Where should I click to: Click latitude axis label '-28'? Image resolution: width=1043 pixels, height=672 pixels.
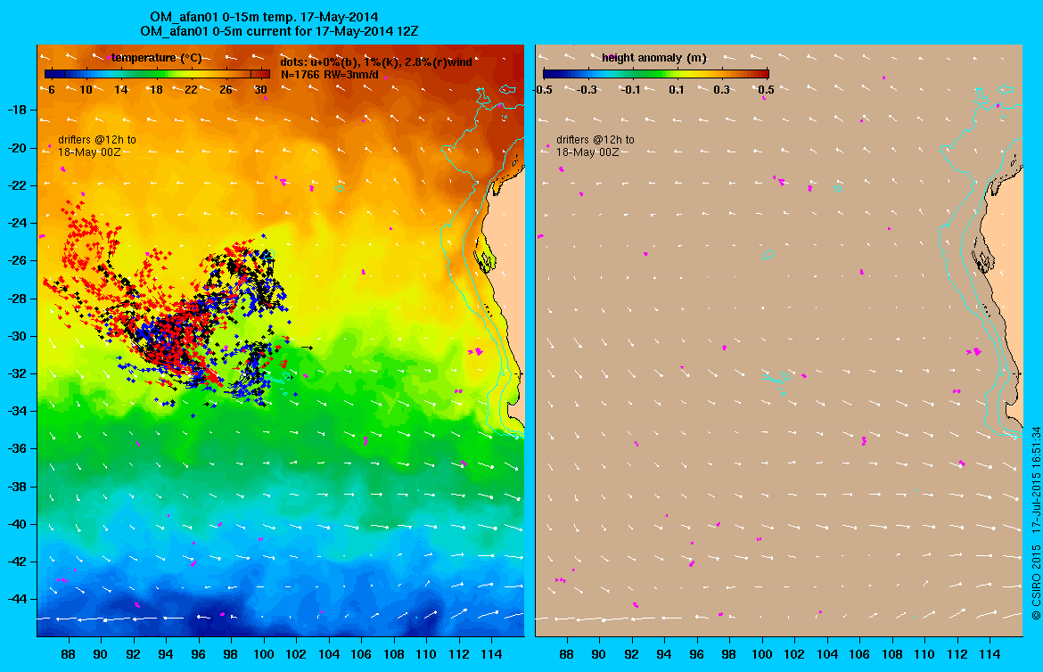(17, 298)
